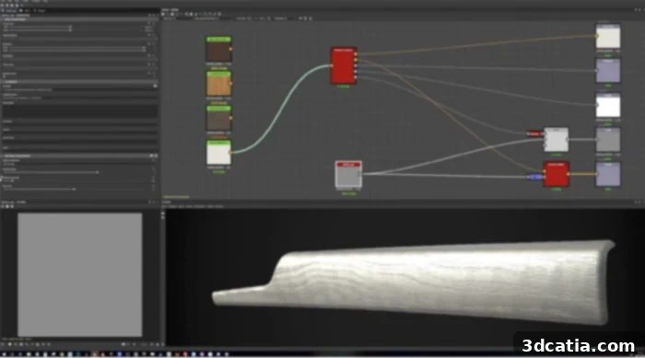Select the white node feeding the teal link

tap(218, 153)
